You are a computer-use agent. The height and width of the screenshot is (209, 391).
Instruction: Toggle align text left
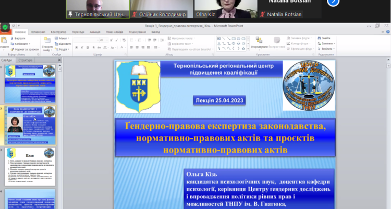(131, 47)
